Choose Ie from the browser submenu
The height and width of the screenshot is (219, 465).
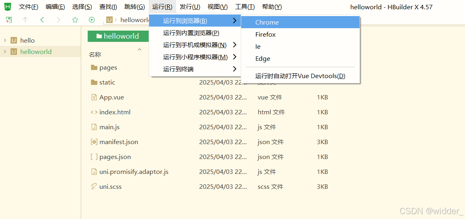coord(301,46)
